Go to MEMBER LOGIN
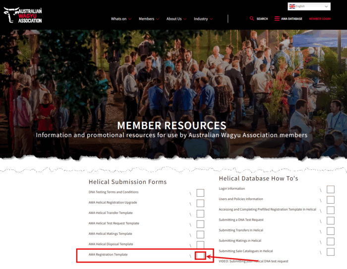Screen dimensions: 347x269 (320, 19)
